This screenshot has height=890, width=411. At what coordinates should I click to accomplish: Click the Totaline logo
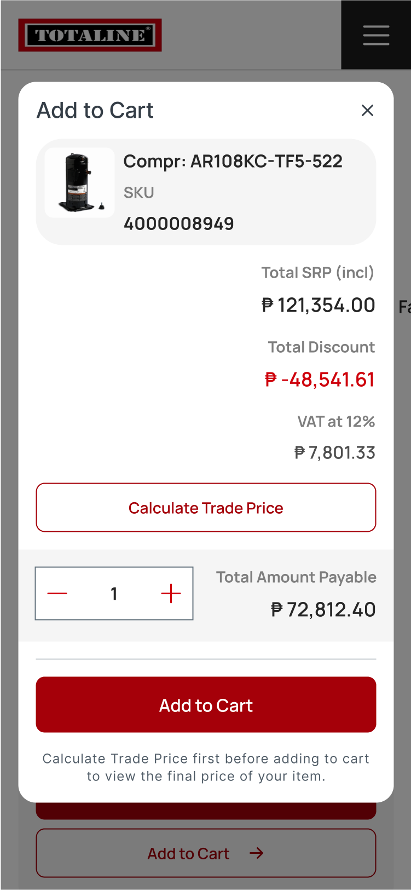[x=90, y=35]
